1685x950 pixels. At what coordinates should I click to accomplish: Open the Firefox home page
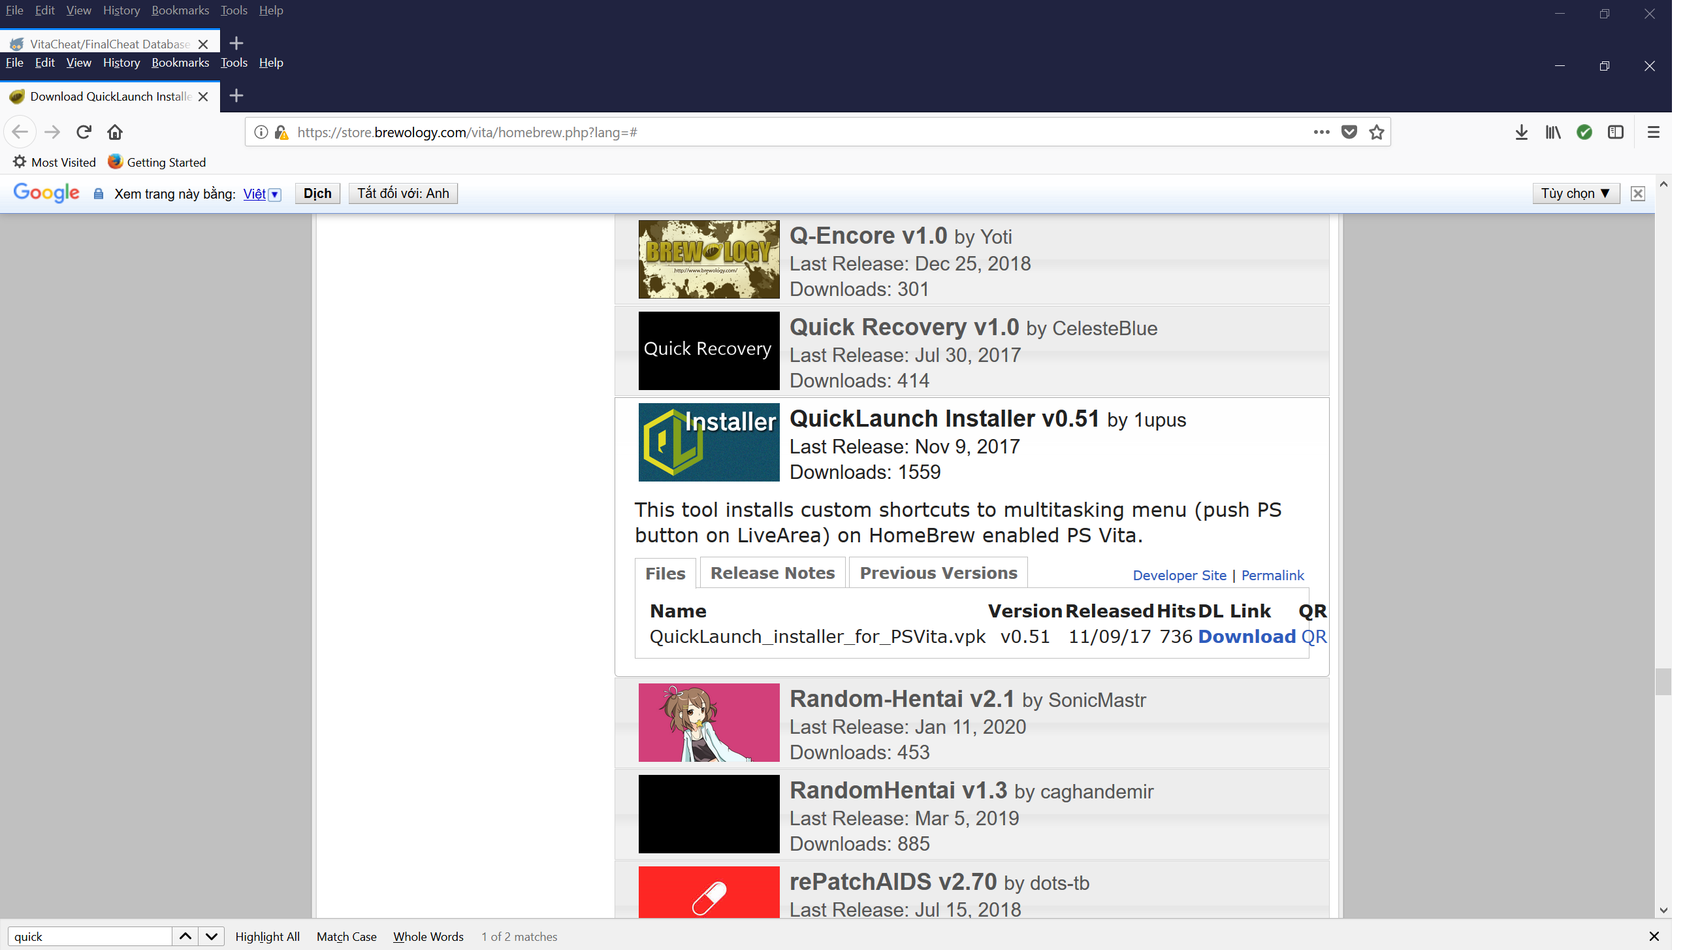point(115,132)
